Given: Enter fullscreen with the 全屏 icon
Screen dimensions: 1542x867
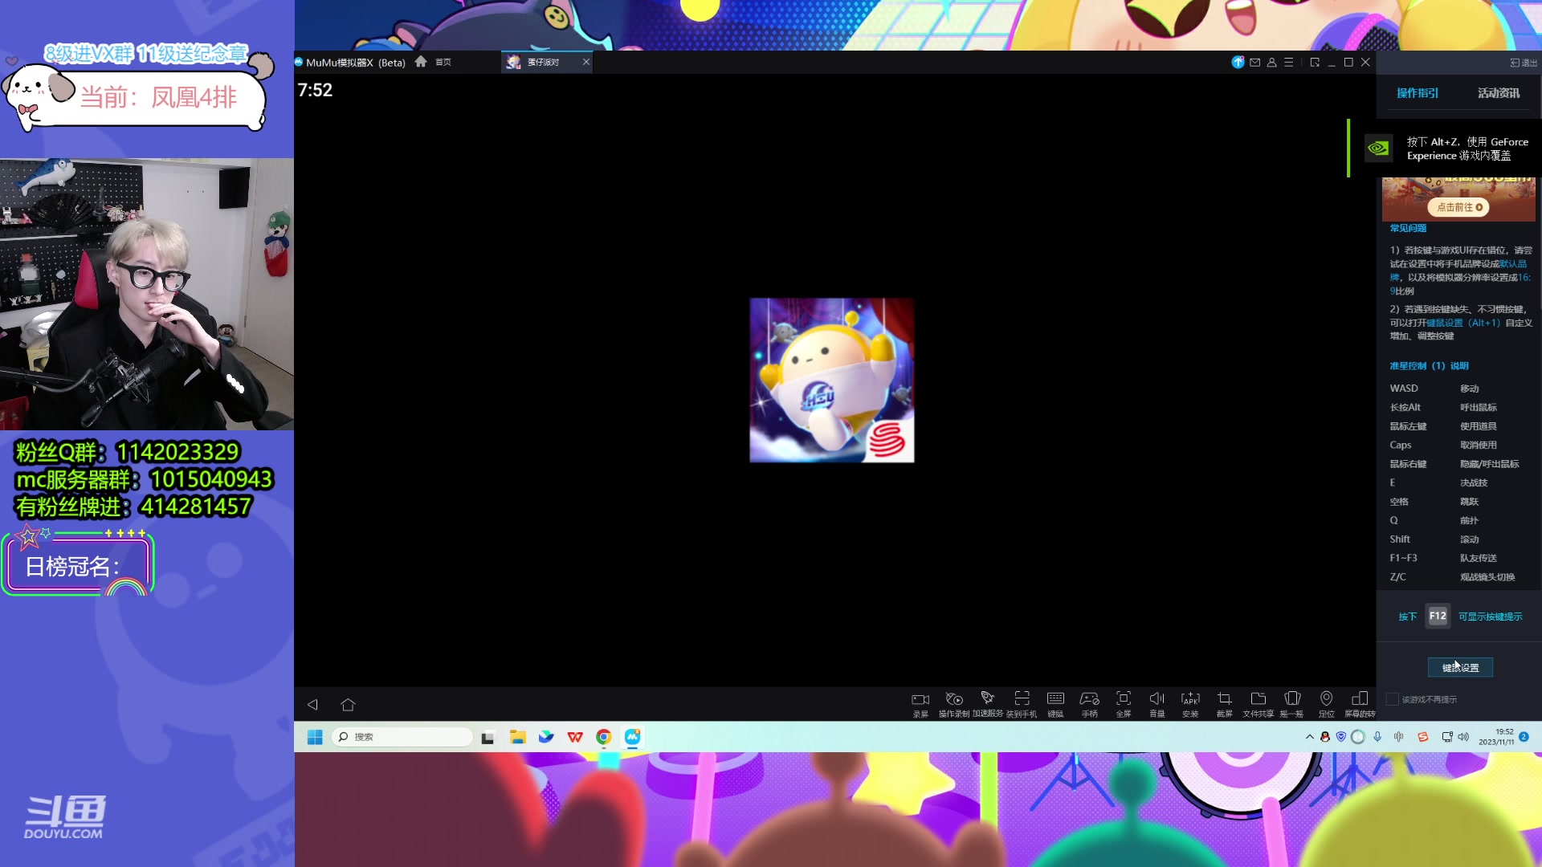Looking at the screenshot, I should pyautogui.click(x=1124, y=702).
